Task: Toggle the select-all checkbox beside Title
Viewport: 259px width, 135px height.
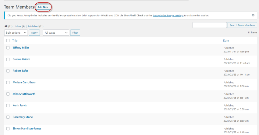Action: coord(8,41)
